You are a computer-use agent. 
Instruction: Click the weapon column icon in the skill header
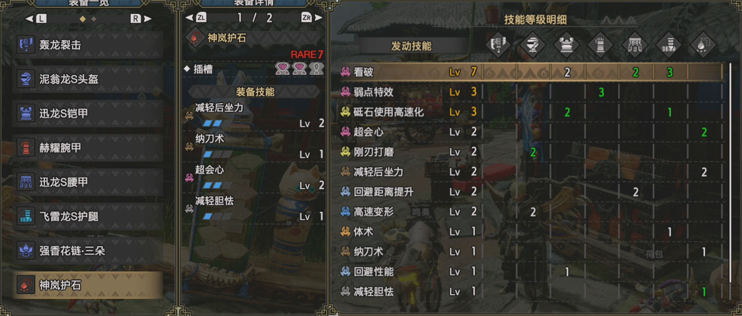coord(498,45)
